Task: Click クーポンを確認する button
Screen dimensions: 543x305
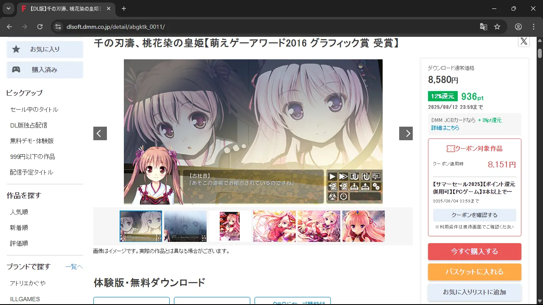Action: coord(475,215)
